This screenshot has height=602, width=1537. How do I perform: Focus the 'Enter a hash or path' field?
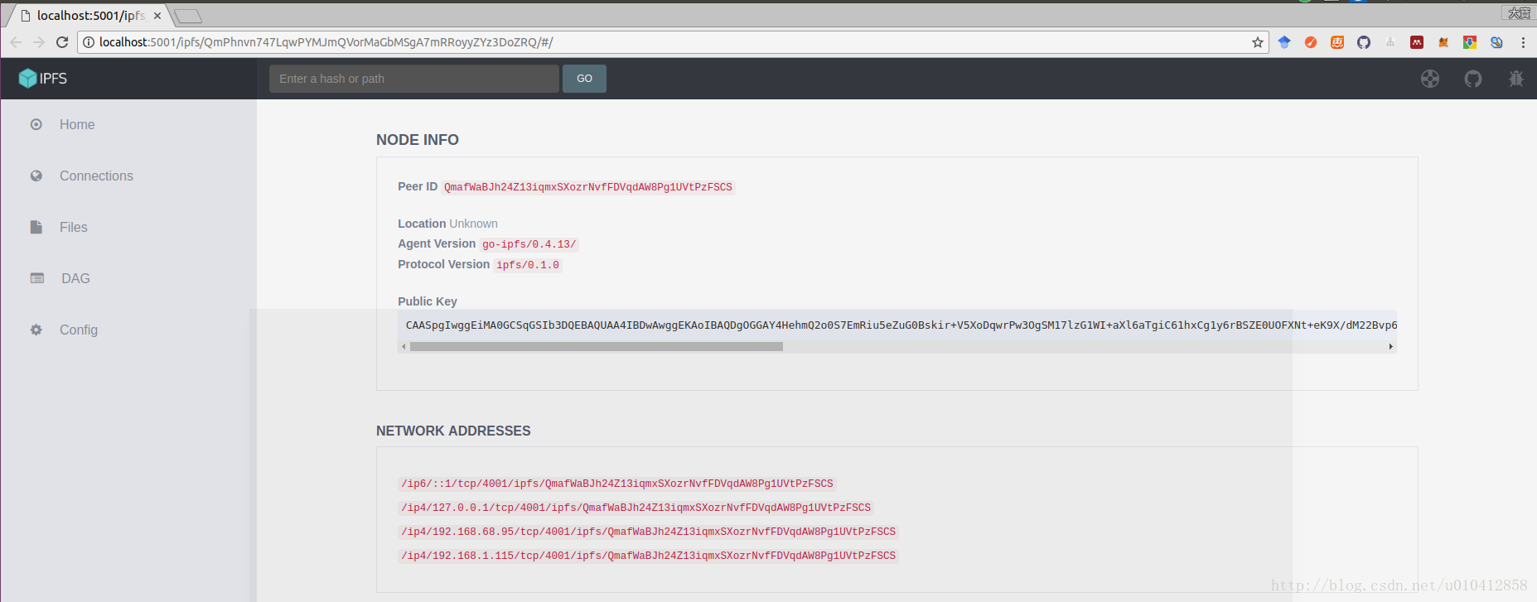tap(413, 79)
